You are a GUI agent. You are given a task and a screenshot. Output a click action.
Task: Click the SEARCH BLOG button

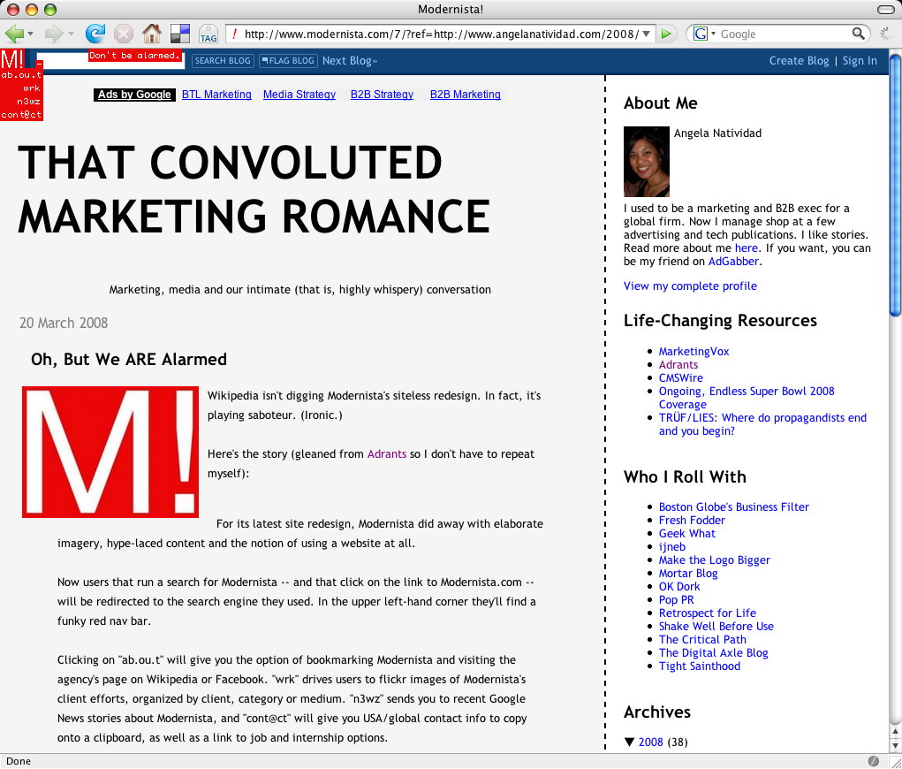[x=223, y=60]
